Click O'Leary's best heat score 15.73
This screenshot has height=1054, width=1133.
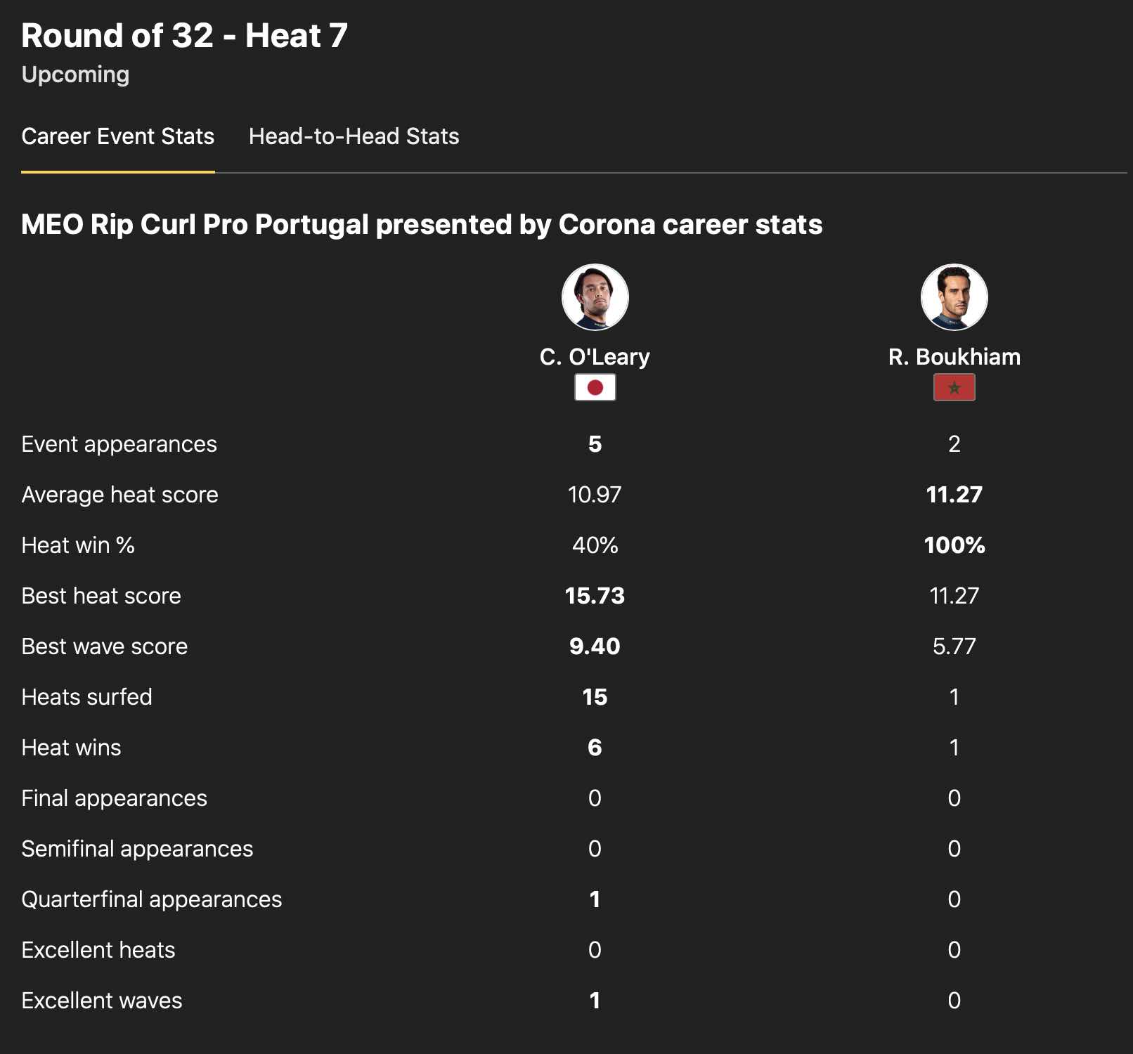(x=595, y=596)
